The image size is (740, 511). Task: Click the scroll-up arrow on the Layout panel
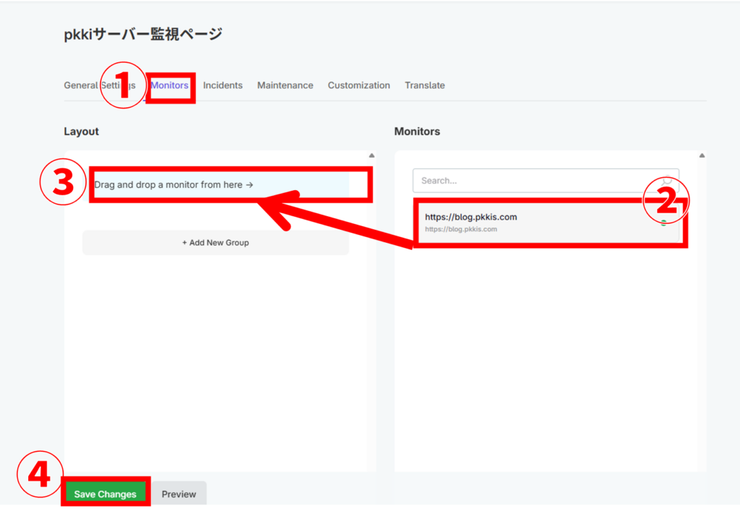click(371, 155)
